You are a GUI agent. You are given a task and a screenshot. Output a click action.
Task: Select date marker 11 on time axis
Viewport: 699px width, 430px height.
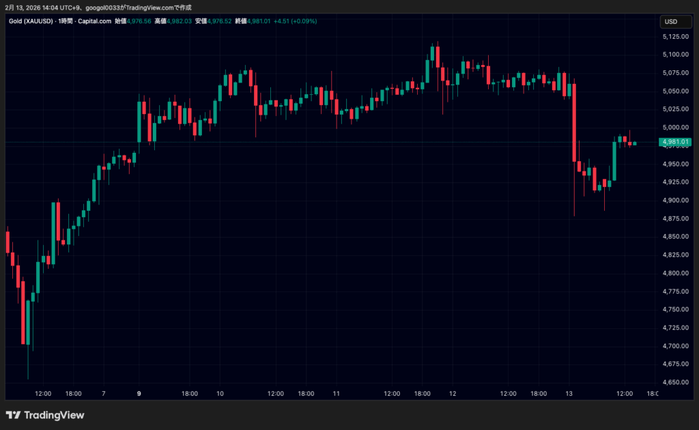click(x=336, y=394)
